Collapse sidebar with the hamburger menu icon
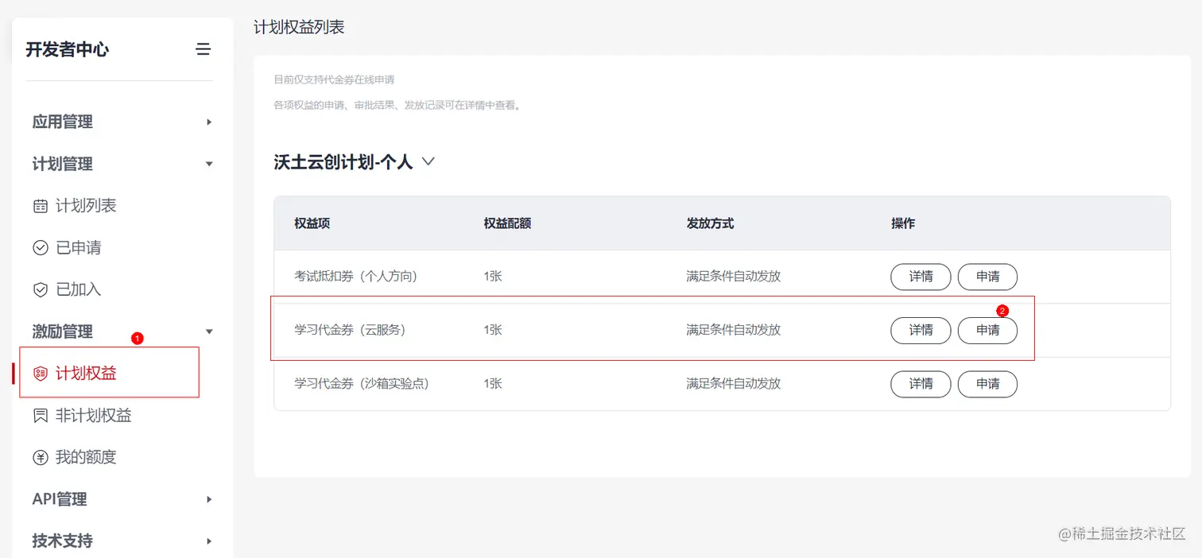The image size is (1202, 558). [x=204, y=49]
